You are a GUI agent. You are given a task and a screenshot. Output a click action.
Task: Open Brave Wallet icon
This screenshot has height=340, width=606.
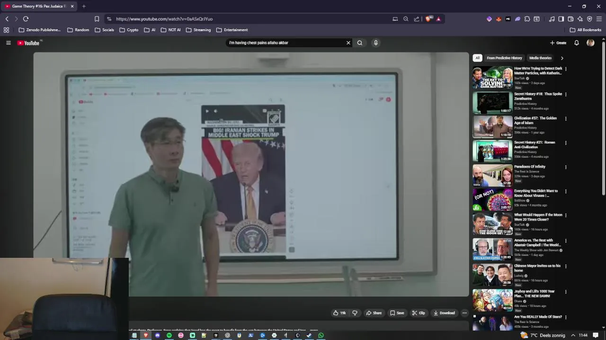point(570,19)
